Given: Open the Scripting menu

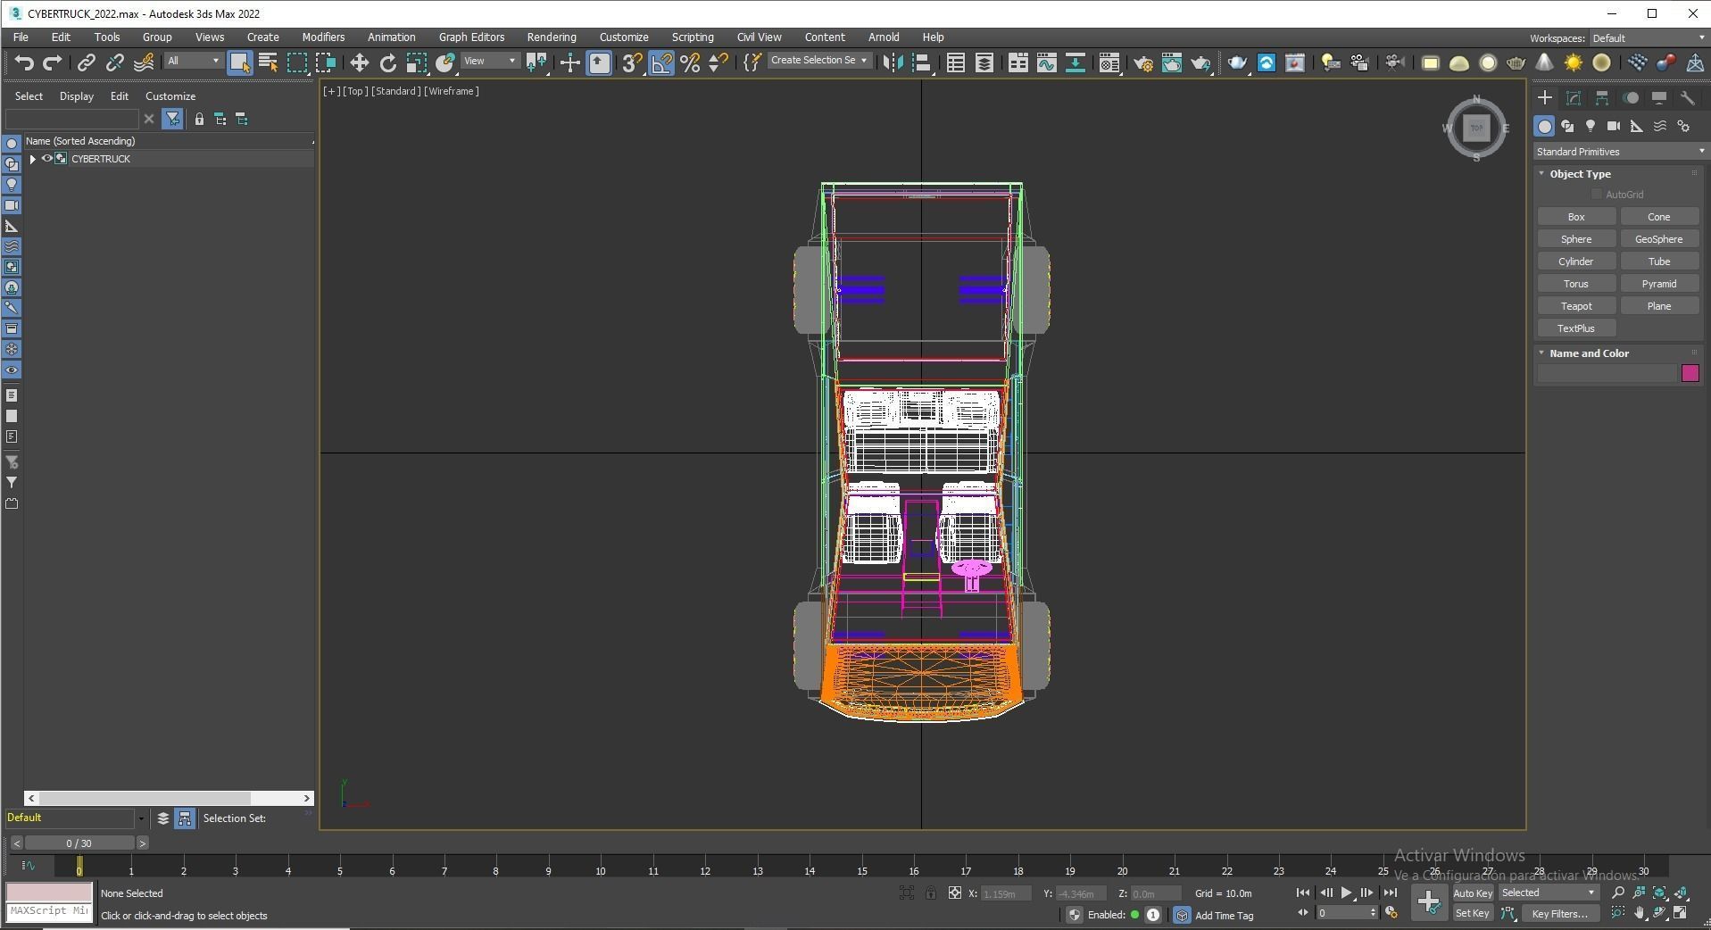Looking at the screenshot, I should coord(693,37).
